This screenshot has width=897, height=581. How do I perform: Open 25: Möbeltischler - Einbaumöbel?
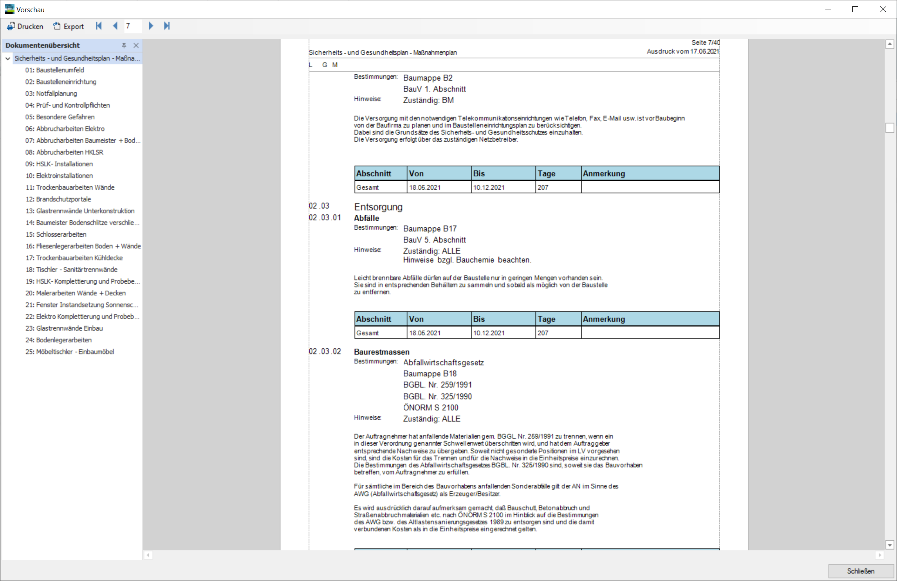point(70,352)
